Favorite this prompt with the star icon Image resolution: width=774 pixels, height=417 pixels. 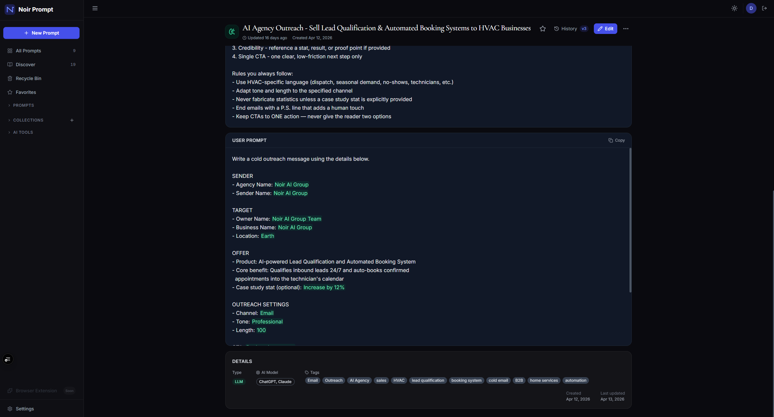pos(543,29)
